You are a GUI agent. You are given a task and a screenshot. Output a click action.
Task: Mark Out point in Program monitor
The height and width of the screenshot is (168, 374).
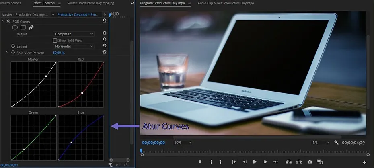pyautogui.click(x=220, y=162)
